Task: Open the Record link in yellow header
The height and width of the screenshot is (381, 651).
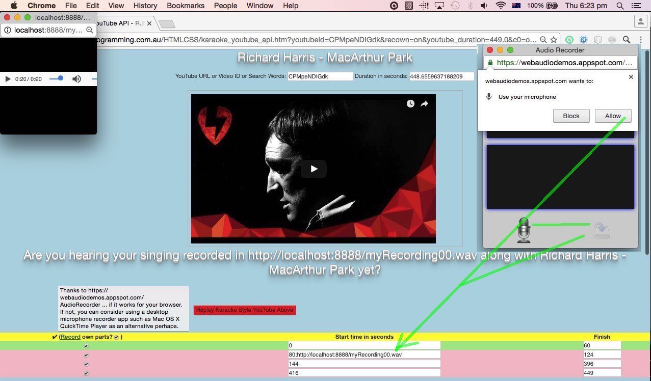Action: point(71,337)
